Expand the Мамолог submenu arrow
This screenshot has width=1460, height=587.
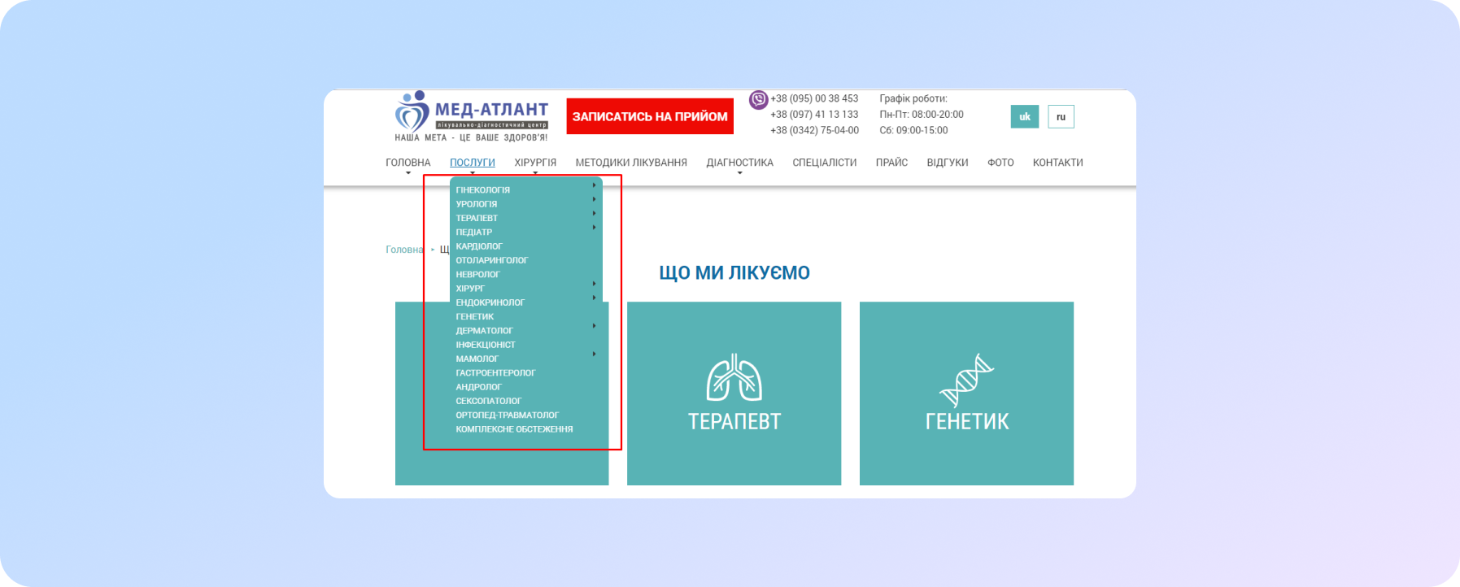595,354
